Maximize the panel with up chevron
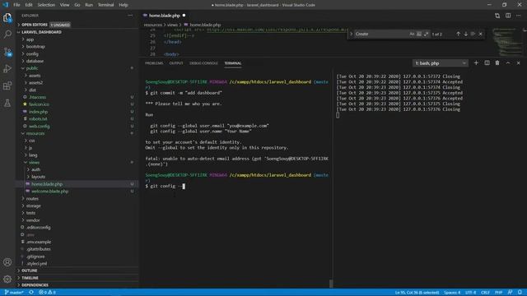Screen dimensions: 527x296 coord(508,63)
